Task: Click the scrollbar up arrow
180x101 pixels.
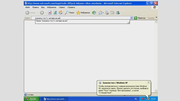Action: (x=156, y=22)
